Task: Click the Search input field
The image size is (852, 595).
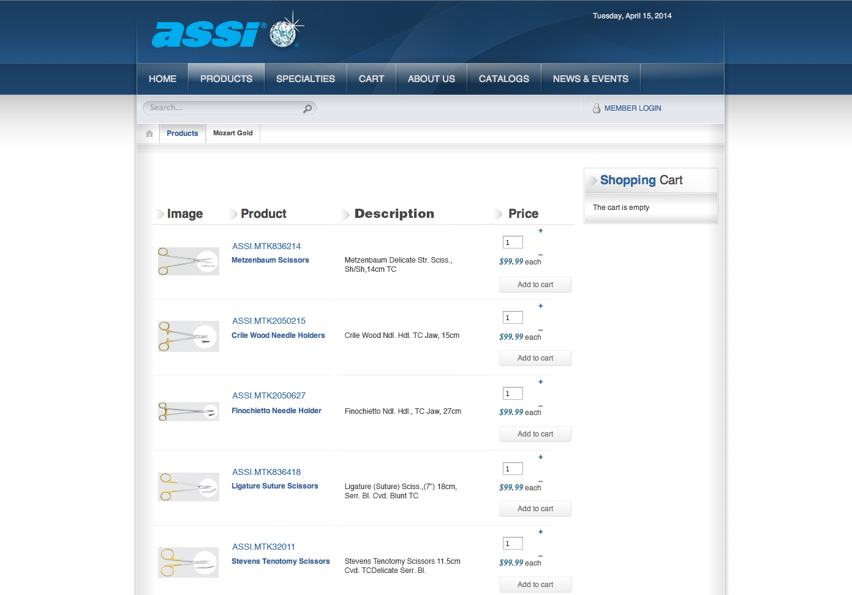Action: pyautogui.click(x=224, y=108)
